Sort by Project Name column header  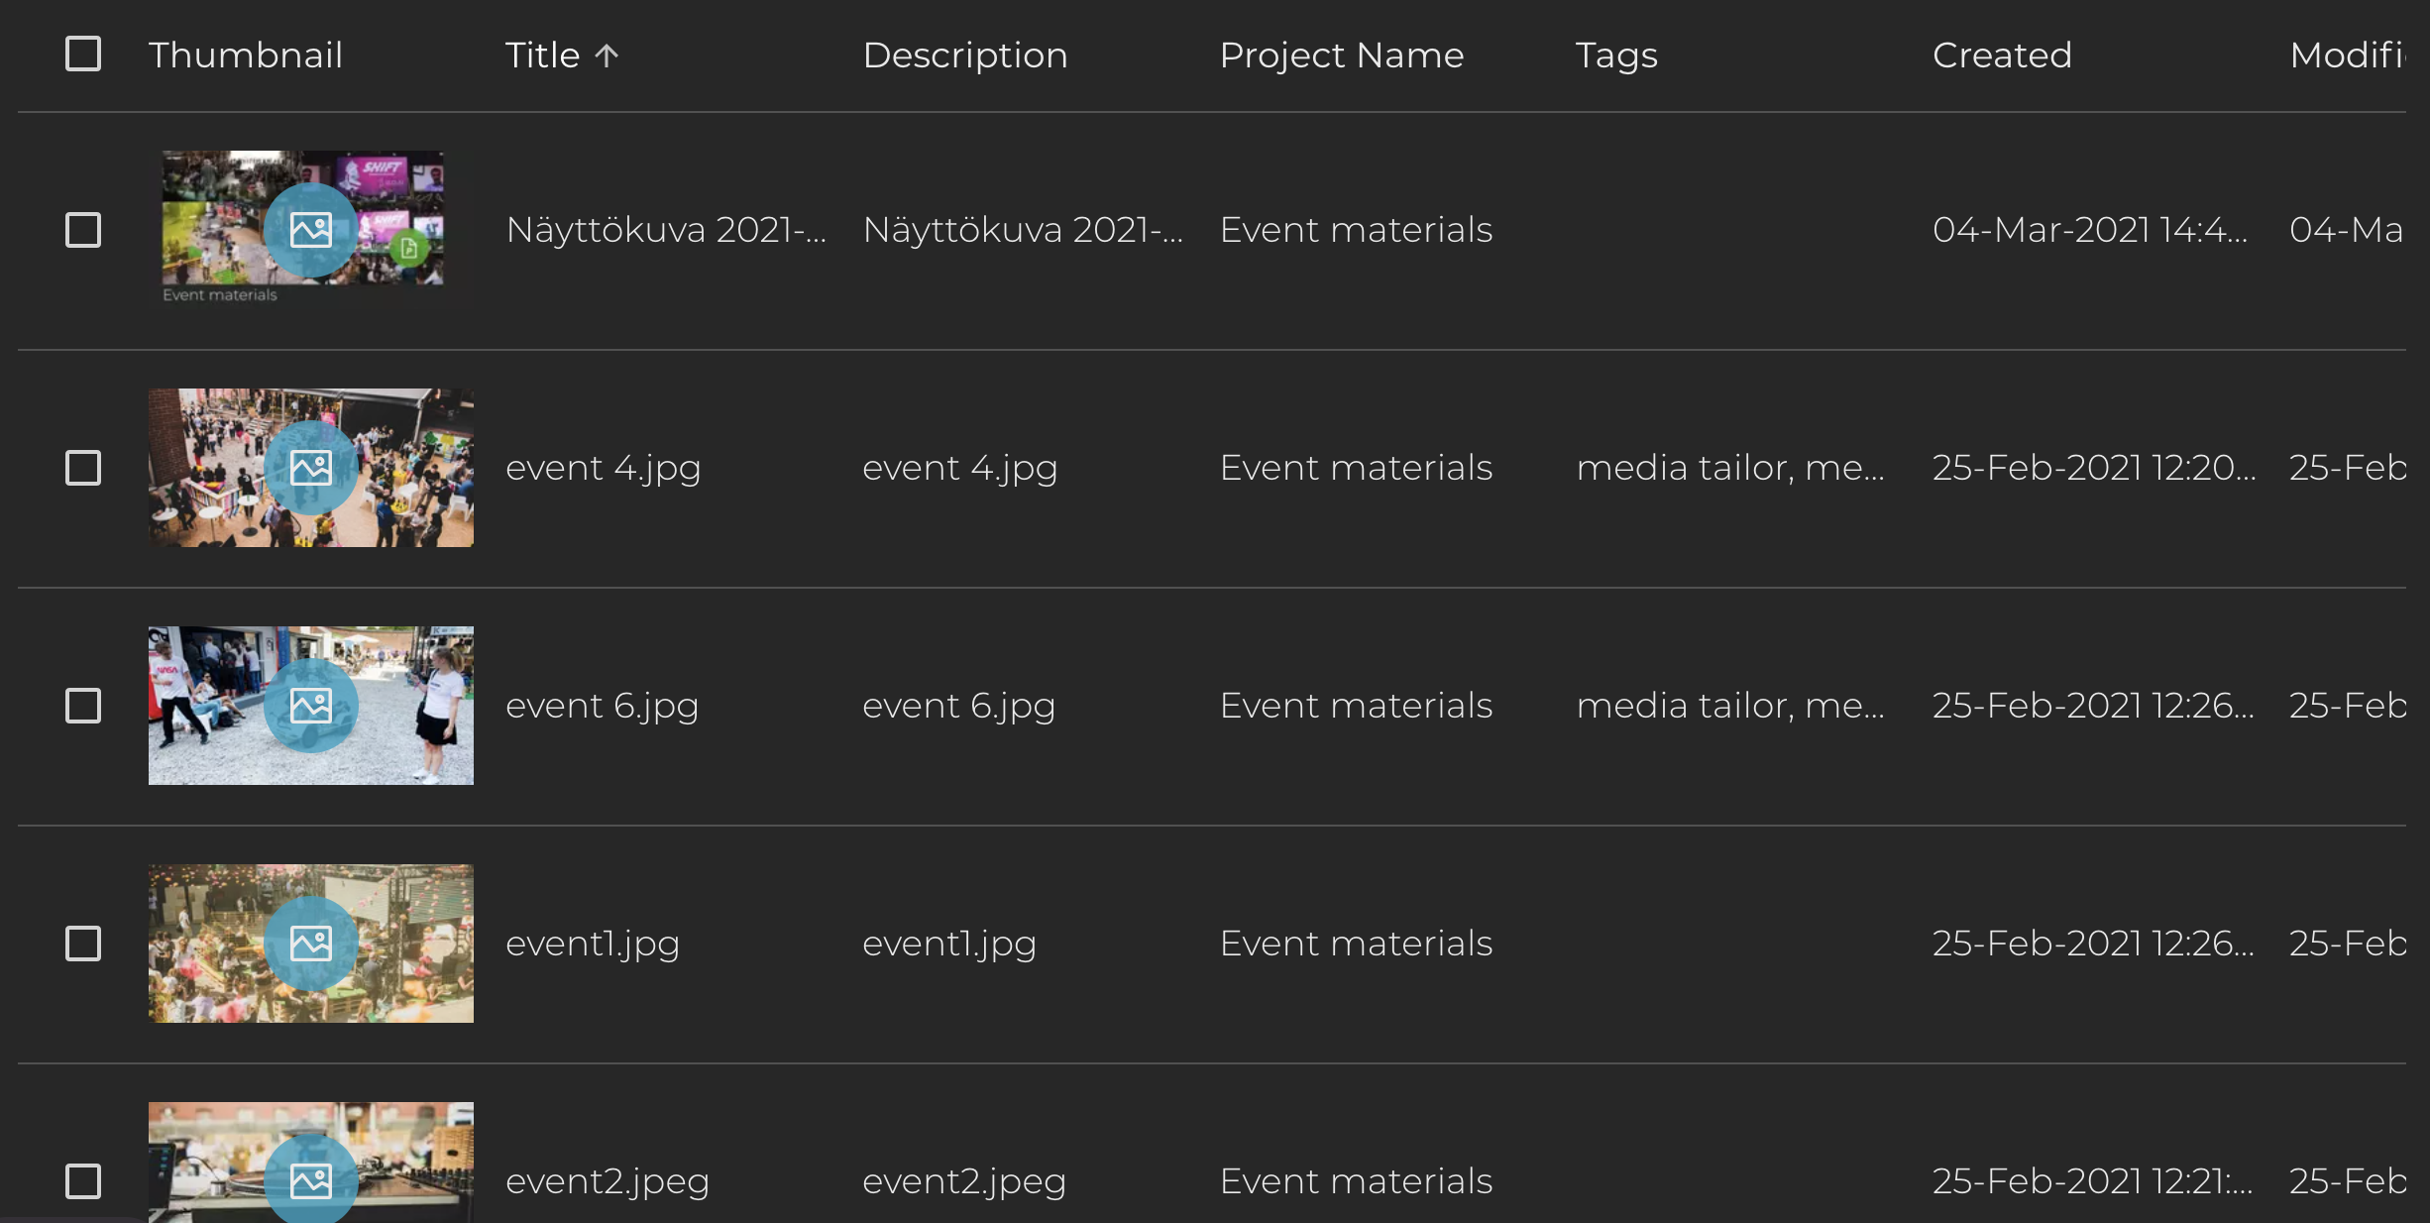pyautogui.click(x=1341, y=56)
